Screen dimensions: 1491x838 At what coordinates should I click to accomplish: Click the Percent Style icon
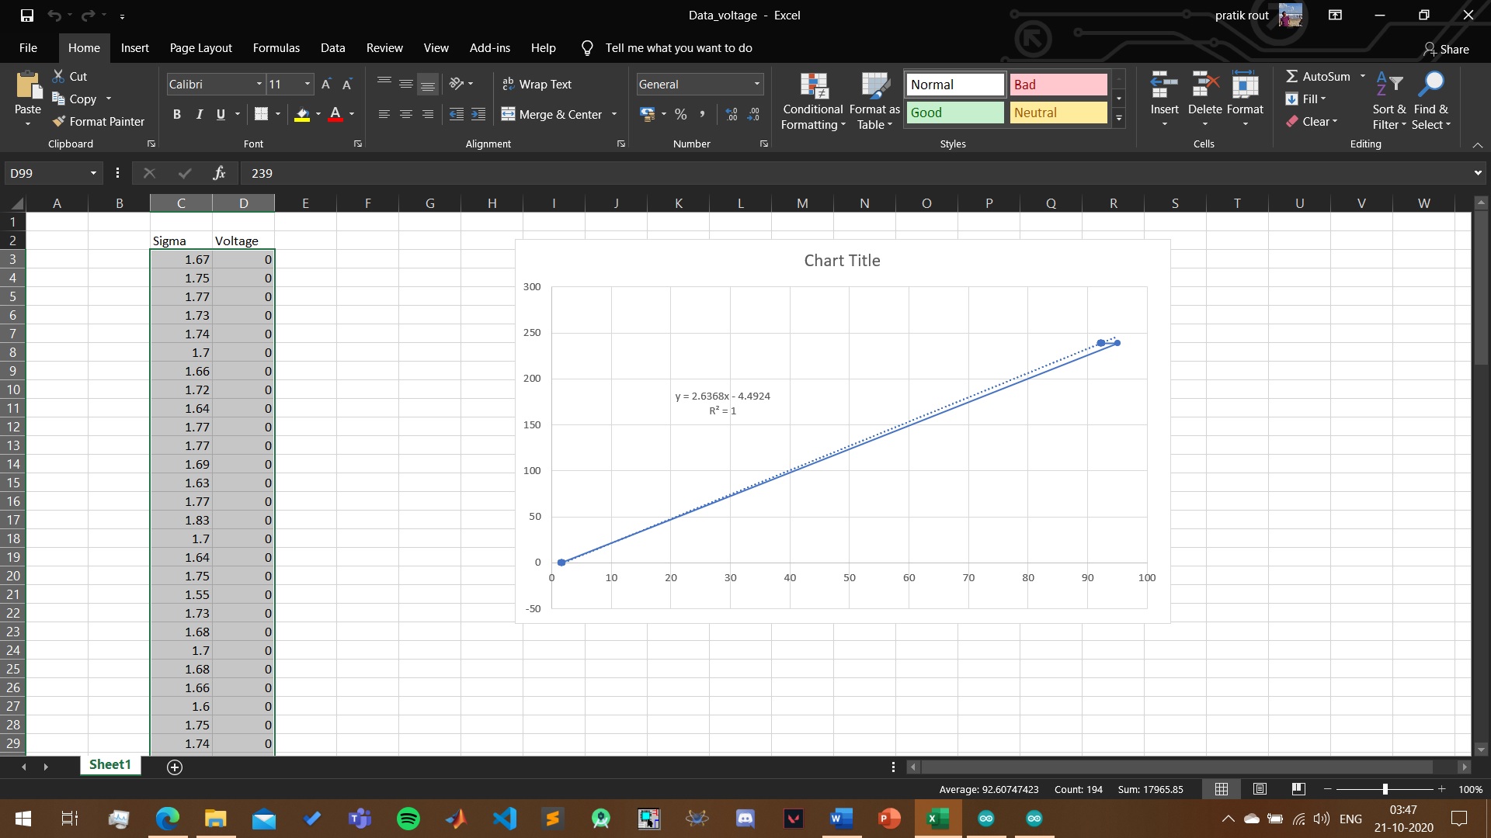680,114
